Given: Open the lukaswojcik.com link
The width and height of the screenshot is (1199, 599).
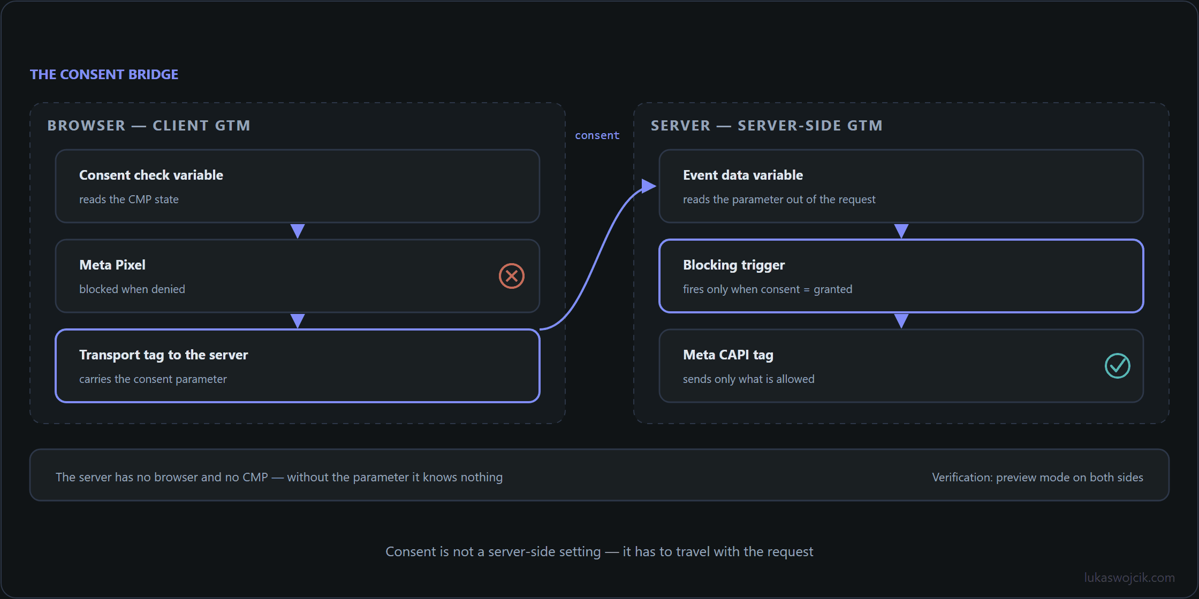Looking at the screenshot, I should pos(1129,578).
